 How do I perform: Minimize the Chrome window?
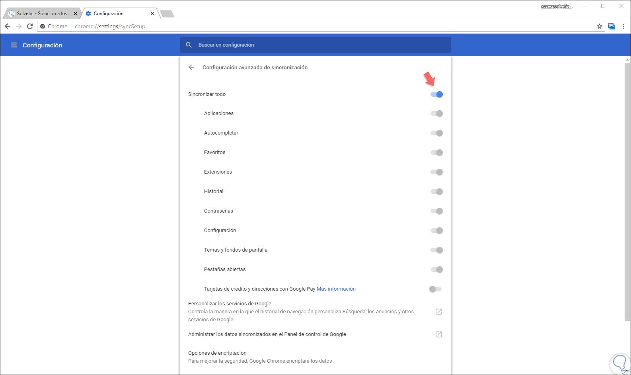[x=585, y=6]
